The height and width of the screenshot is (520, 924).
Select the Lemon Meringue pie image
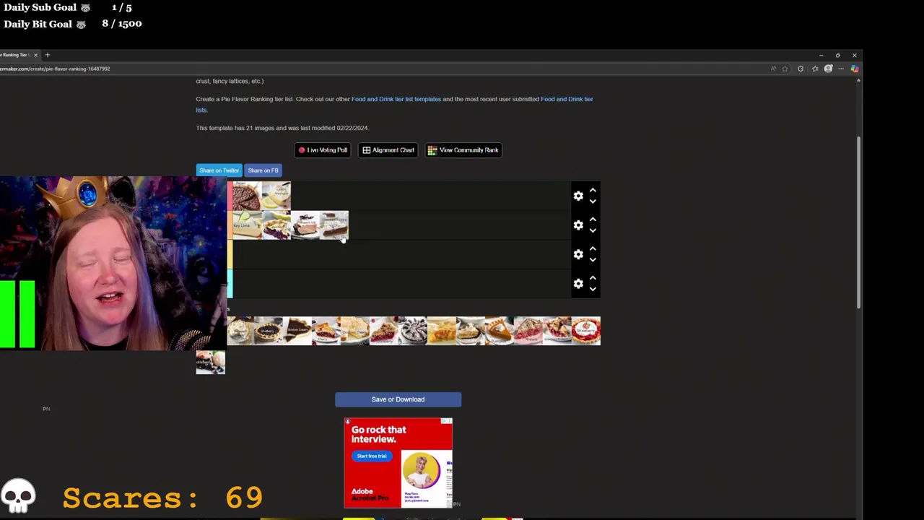coord(276,196)
